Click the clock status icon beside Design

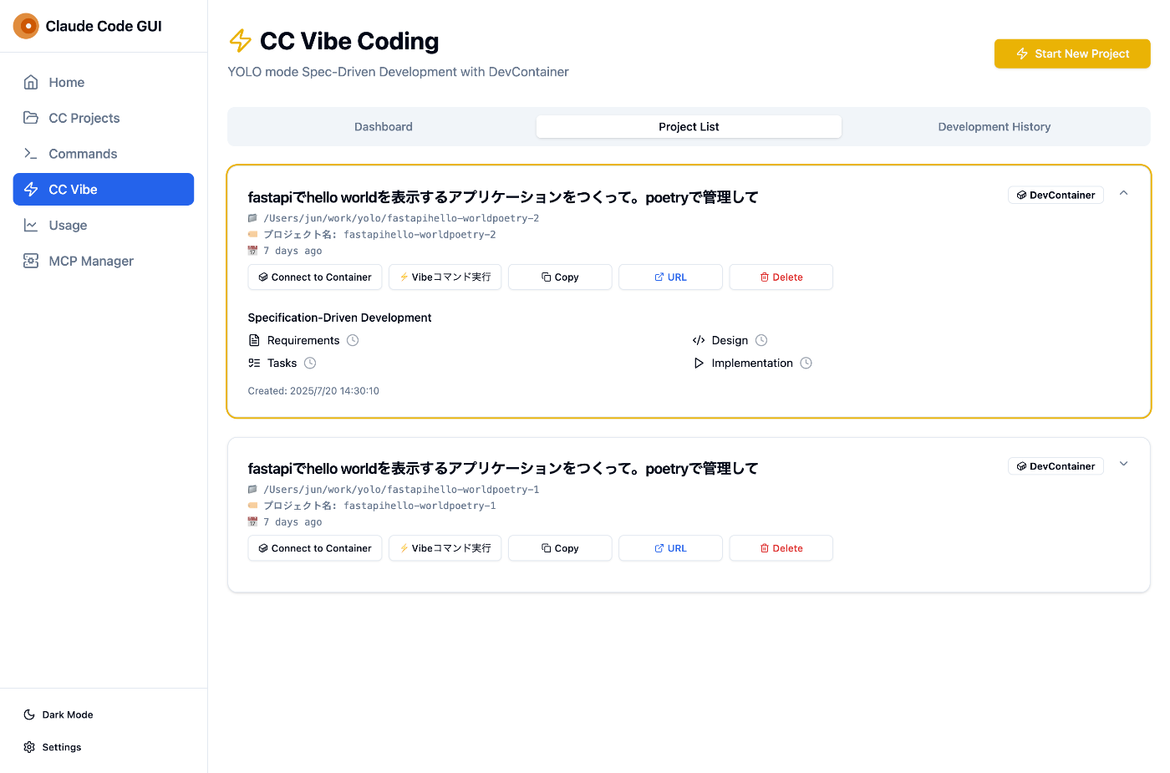click(x=761, y=340)
